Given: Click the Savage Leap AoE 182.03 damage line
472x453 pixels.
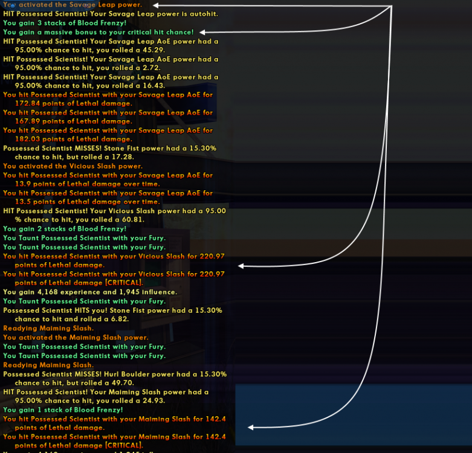Looking at the screenshot, I should click(x=108, y=135).
